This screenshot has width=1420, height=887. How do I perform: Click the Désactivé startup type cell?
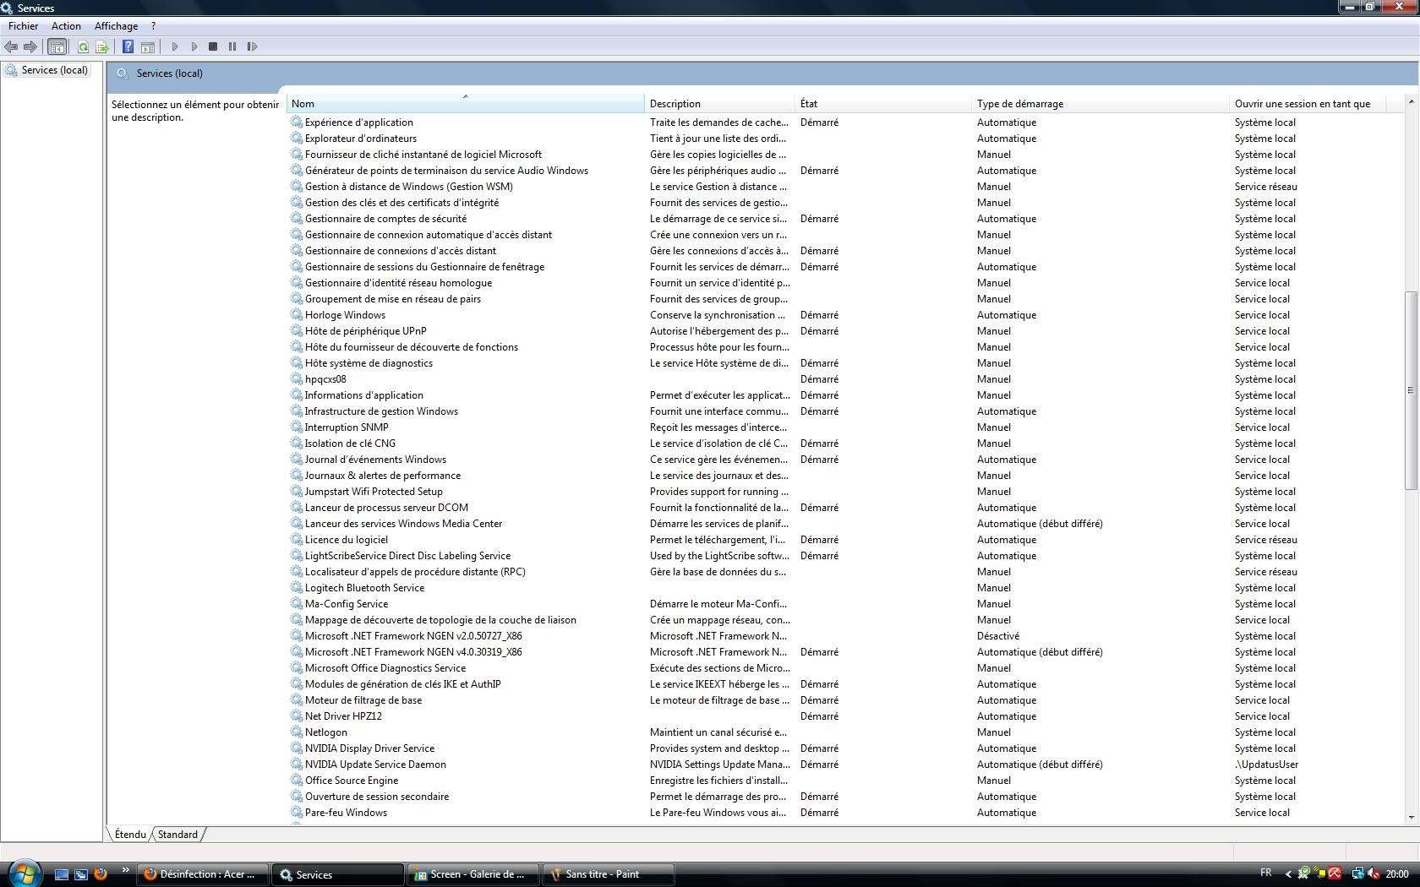click(998, 636)
